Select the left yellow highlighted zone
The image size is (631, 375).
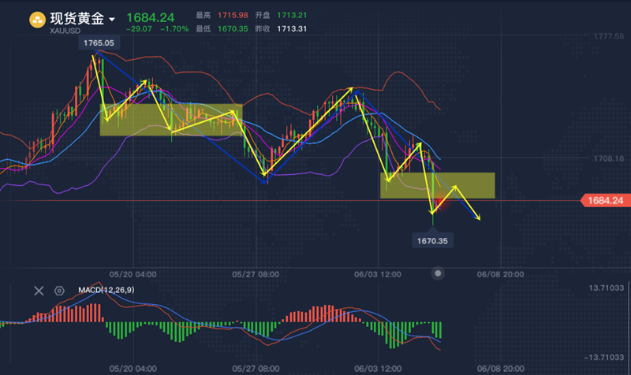[x=170, y=120]
